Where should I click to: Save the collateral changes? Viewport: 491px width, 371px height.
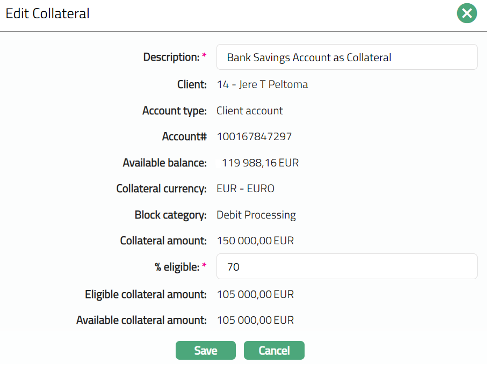[x=205, y=351]
